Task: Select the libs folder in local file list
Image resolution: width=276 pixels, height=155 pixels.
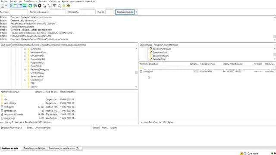Action: pyautogui.click(x=5, y=99)
